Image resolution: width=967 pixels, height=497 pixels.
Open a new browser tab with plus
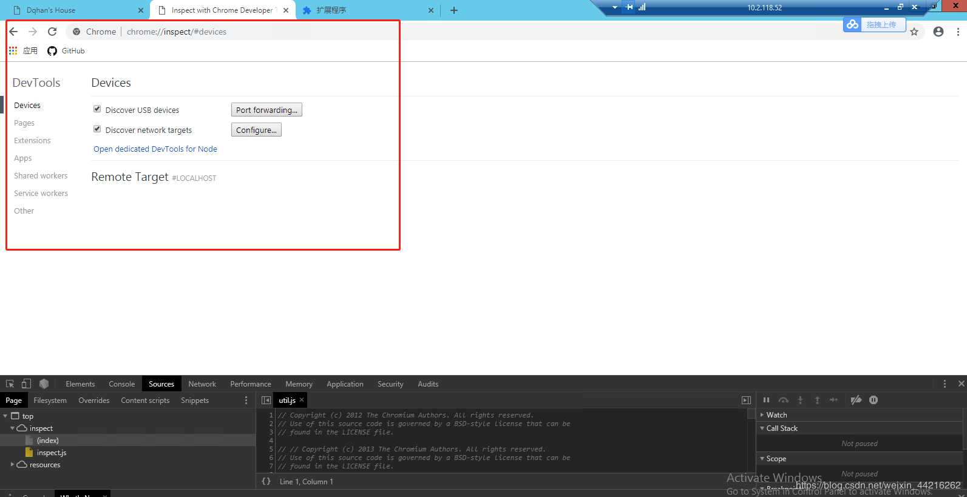click(x=454, y=10)
